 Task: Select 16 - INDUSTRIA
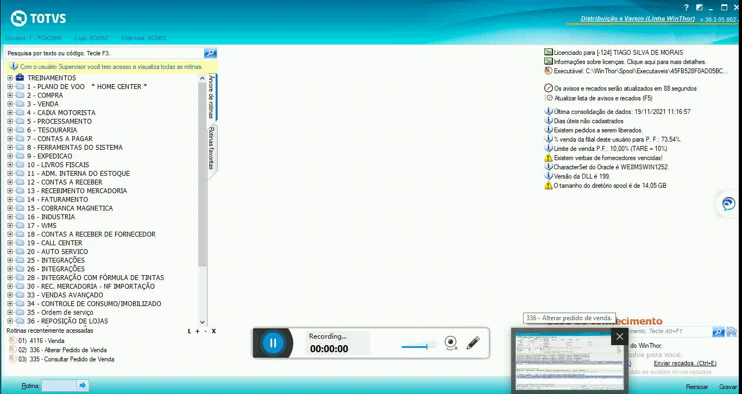(x=51, y=217)
